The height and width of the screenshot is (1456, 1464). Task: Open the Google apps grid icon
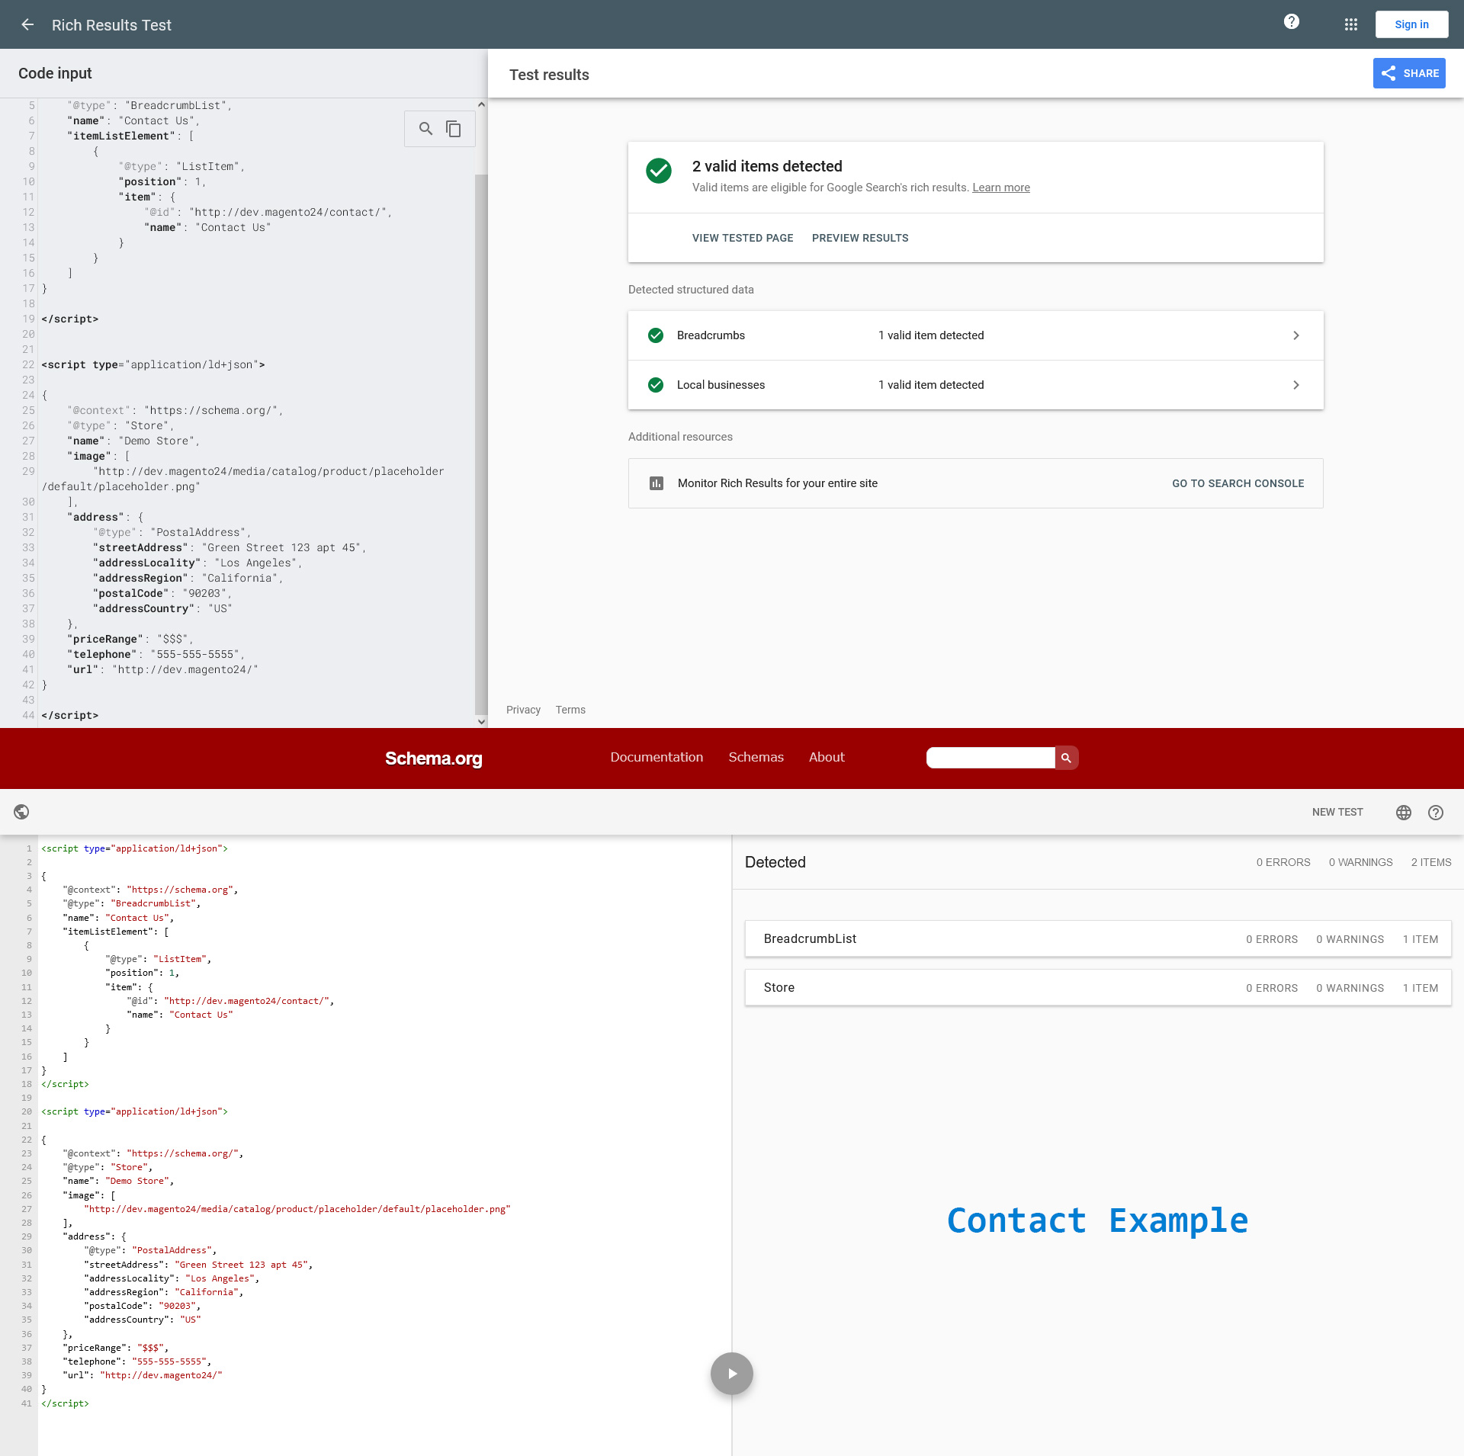point(1350,24)
